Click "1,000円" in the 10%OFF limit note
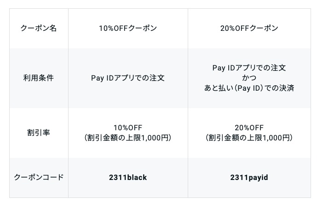 pos(155,138)
